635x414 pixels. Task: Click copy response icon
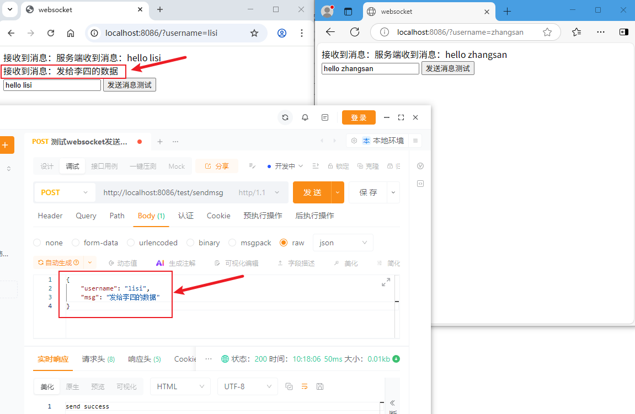[x=289, y=386]
